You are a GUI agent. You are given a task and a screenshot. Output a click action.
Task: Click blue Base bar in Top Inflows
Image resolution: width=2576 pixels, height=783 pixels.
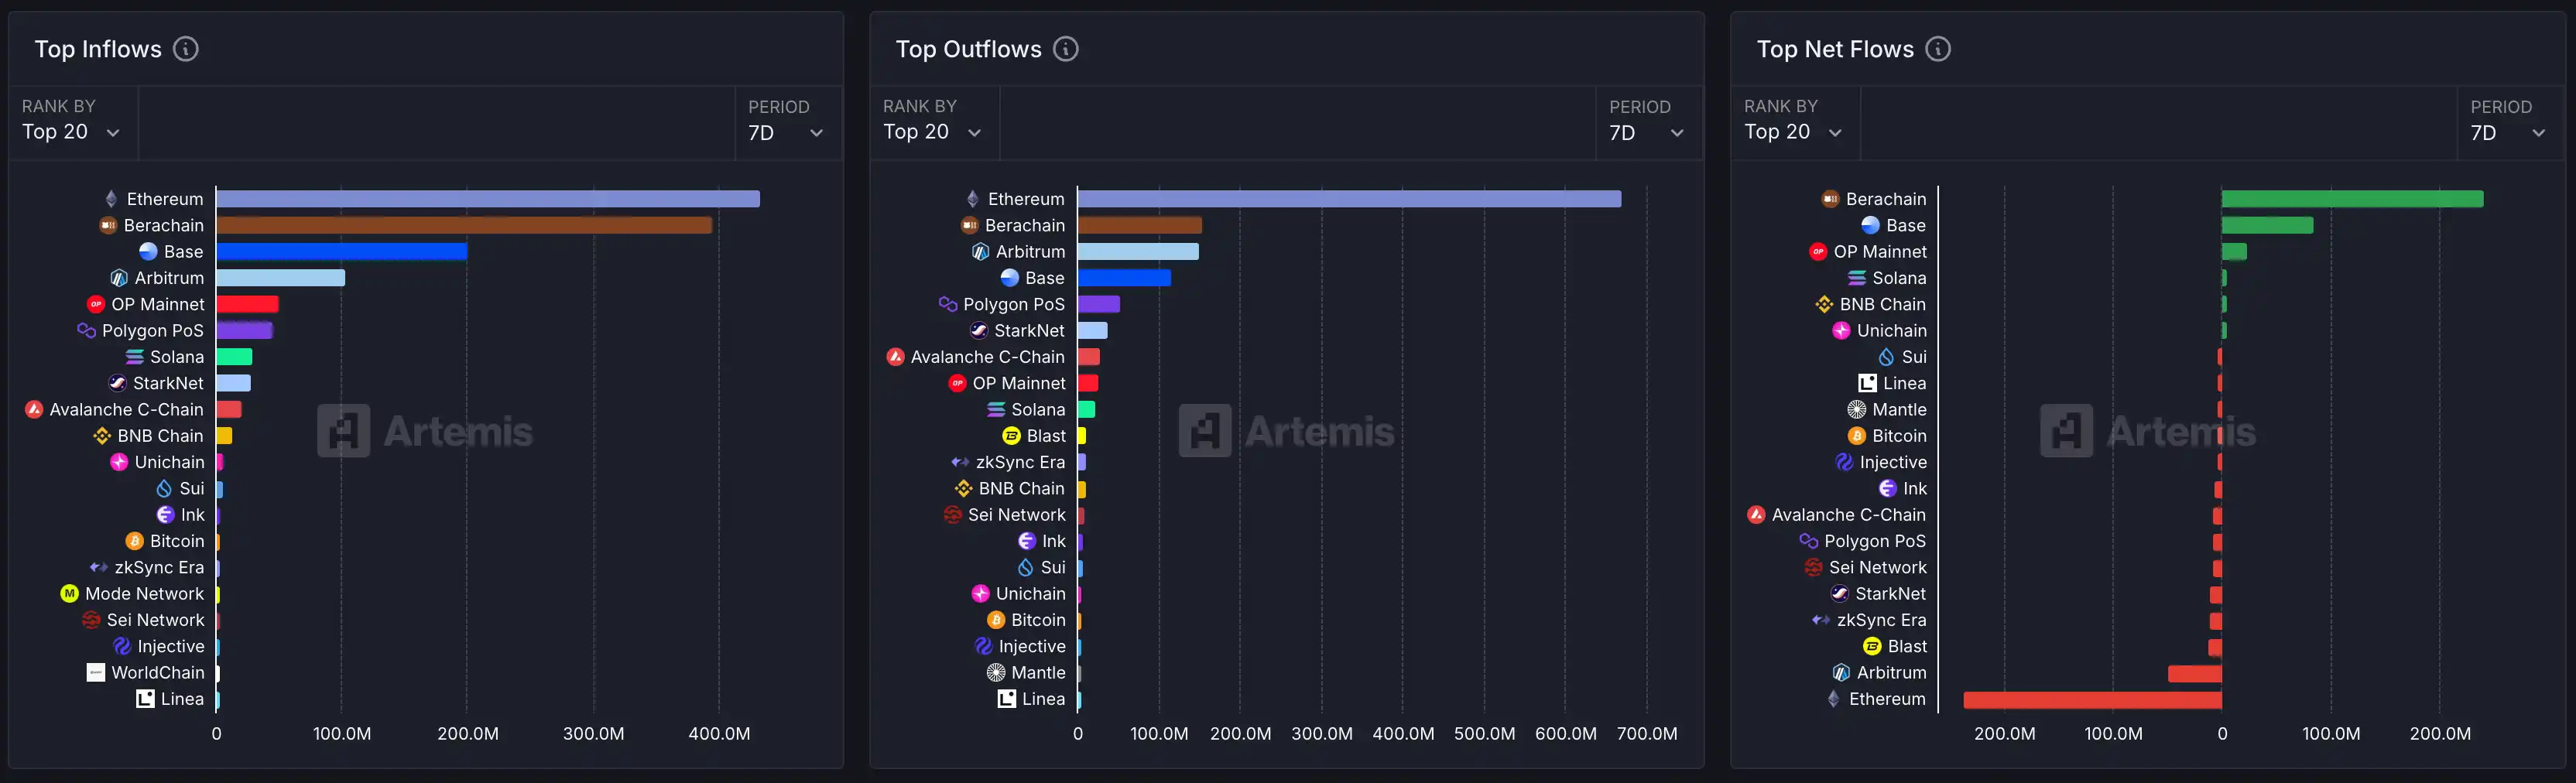342,252
